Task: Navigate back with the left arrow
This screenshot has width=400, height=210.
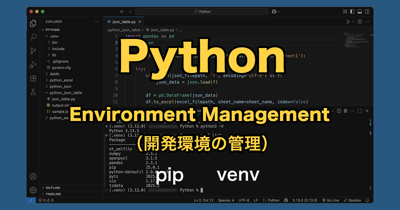Action: [122, 12]
